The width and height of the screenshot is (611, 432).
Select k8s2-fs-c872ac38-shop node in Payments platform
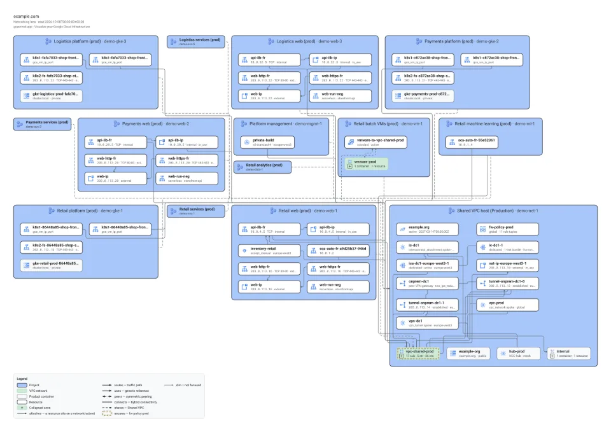coord(423,78)
